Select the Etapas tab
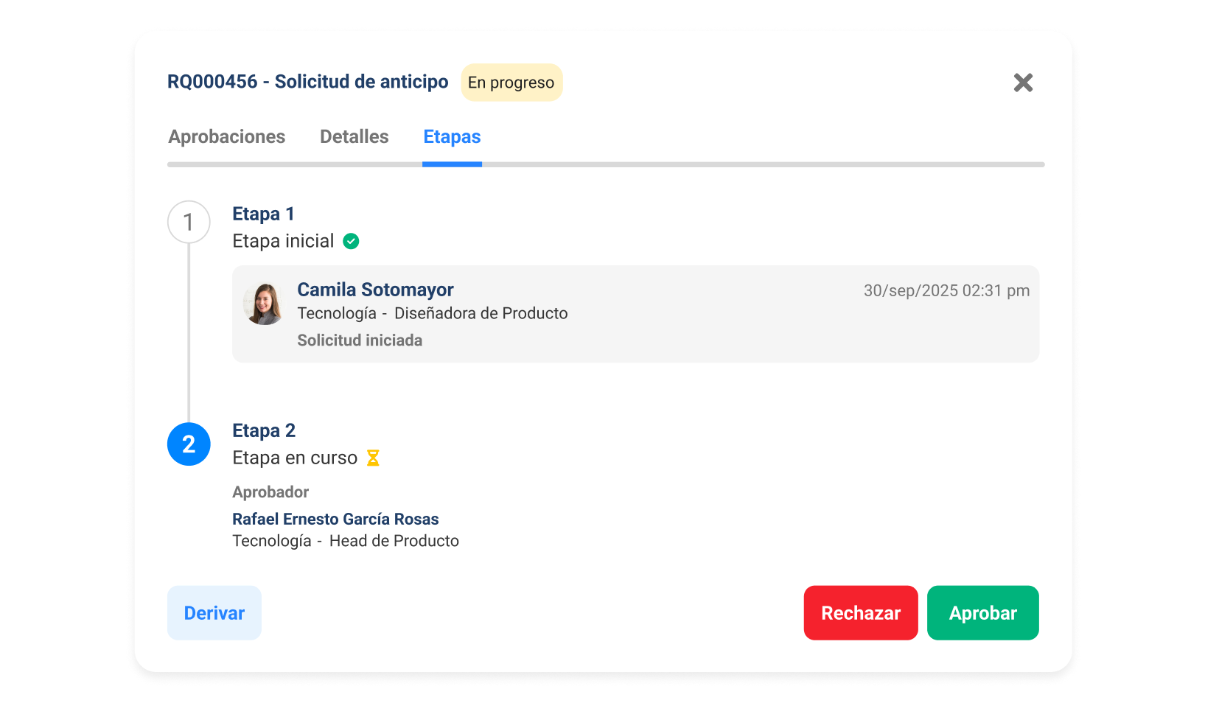This screenshot has width=1205, height=703. tap(452, 137)
